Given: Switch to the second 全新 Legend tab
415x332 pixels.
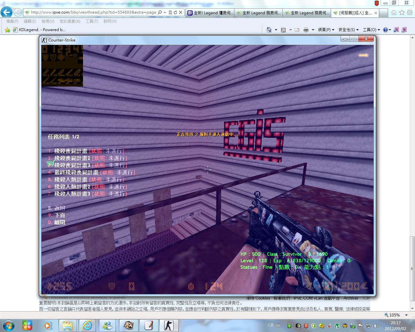Looking at the screenshot, I should coord(258,13).
